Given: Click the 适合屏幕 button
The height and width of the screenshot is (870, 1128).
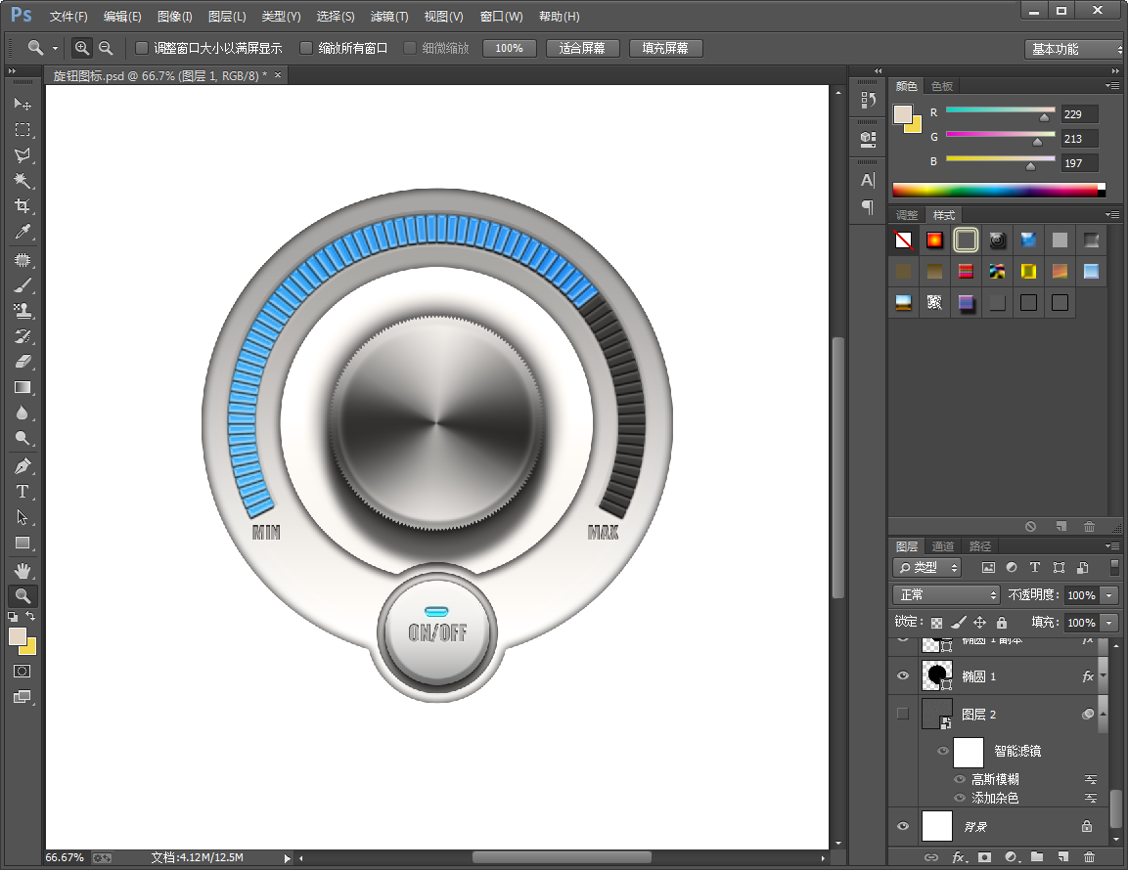Looking at the screenshot, I should (582, 48).
